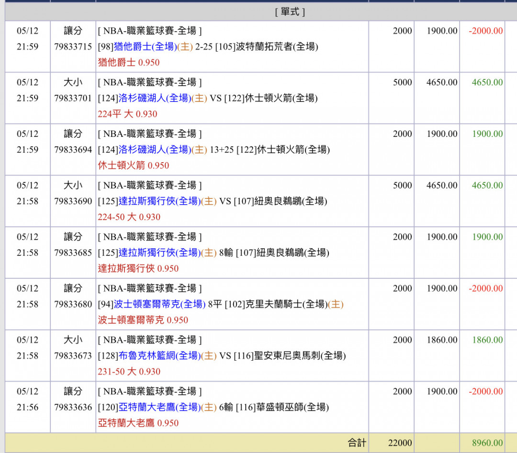517x453 pixels.
Task: Click the total result 8960.00
Action: (487, 443)
